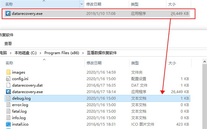Viewport: 207px width, 129px height.
Task: Click the 2016/6/15 18:31 date cell
Action: [101, 124]
